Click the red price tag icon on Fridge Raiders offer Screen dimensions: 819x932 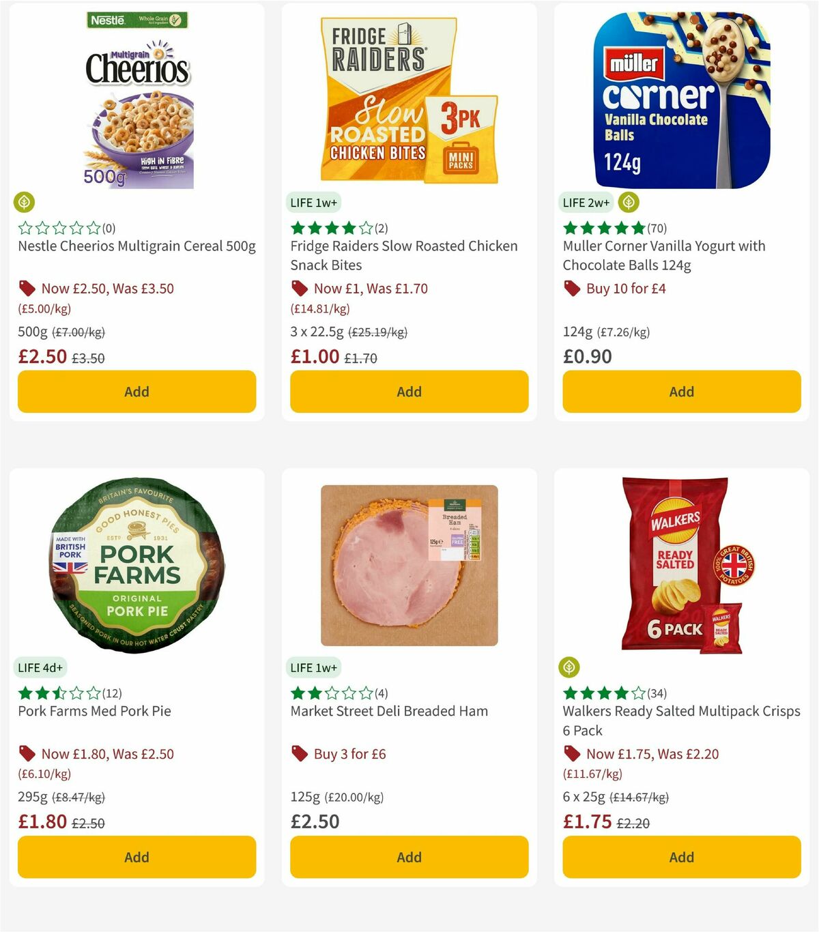[x=299, y=288]
